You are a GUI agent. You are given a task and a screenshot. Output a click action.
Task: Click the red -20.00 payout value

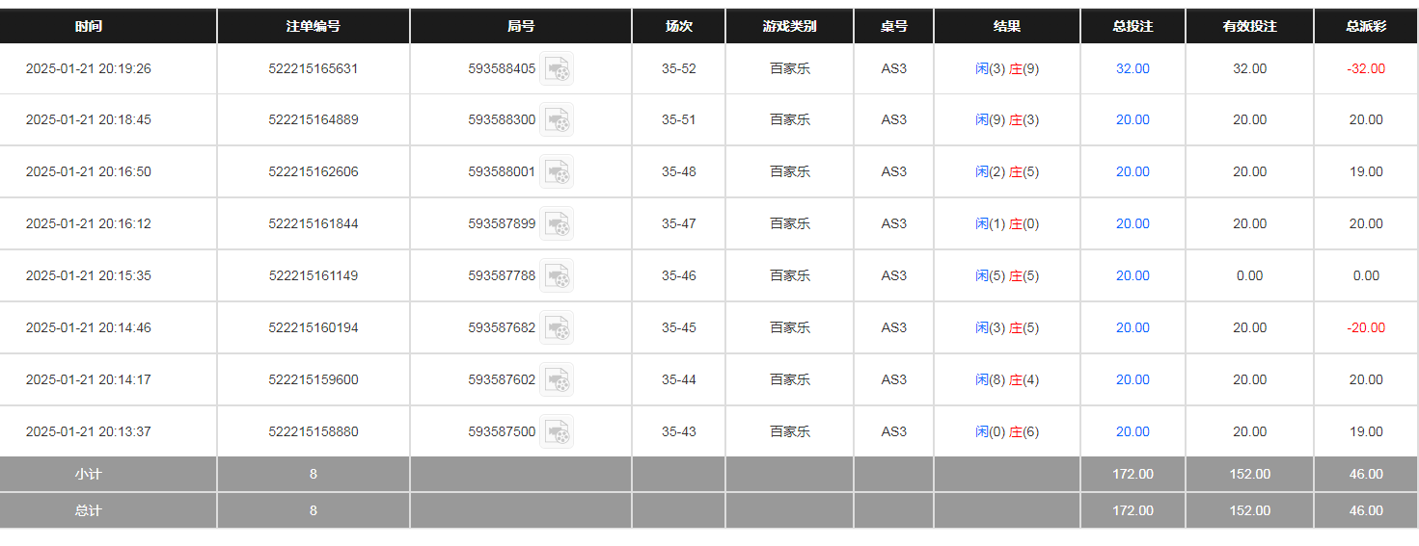1366,328
